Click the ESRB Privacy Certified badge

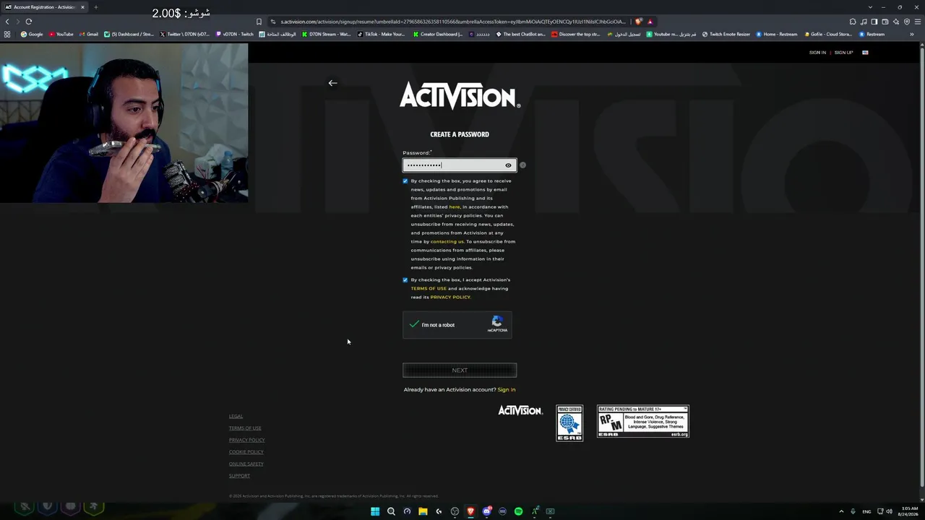[x=569, y=423]
